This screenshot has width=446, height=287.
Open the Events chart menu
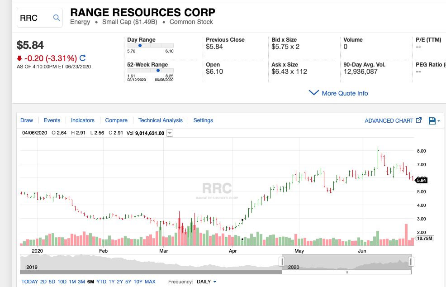[52, 120]
